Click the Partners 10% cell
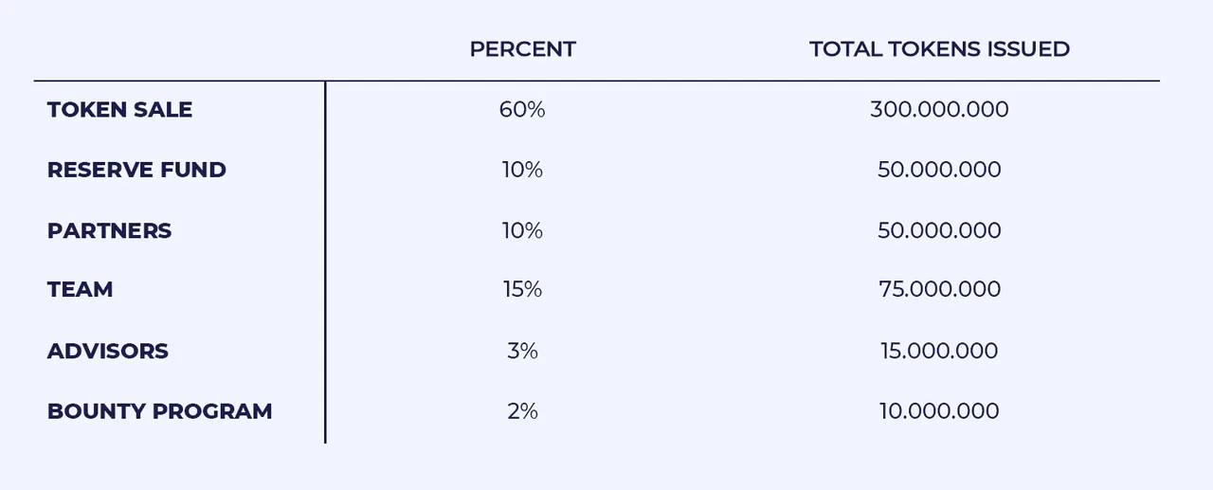 522,231
